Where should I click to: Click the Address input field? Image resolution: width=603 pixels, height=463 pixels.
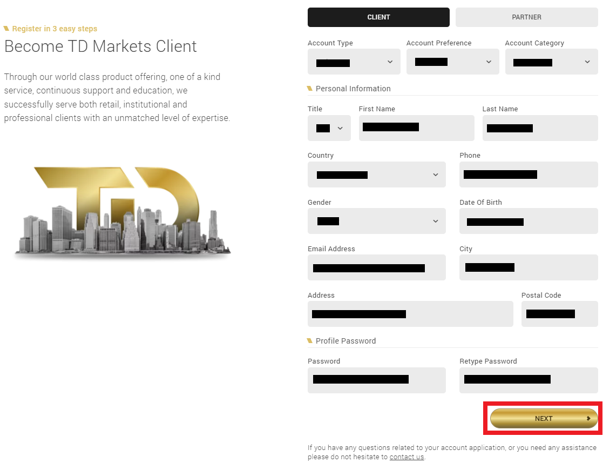click(410, 314)
